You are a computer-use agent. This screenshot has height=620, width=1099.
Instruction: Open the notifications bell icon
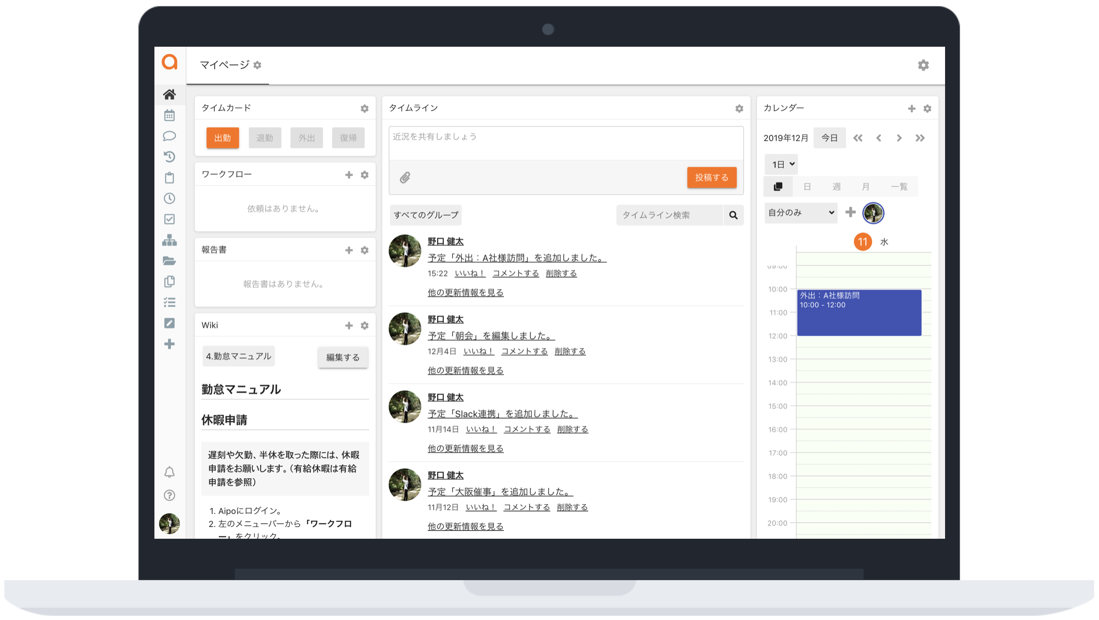click(169, 472)
